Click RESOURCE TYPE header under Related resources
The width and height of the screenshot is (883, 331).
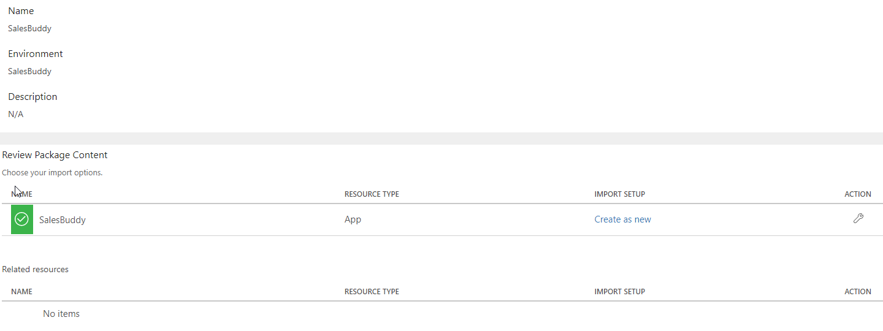372,292
